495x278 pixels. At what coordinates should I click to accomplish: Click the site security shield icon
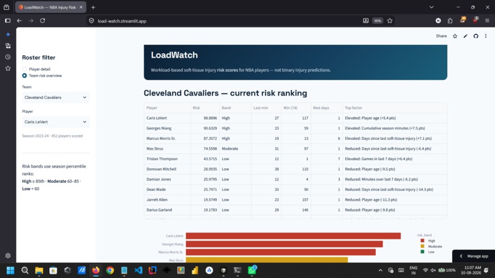(92, 21)
